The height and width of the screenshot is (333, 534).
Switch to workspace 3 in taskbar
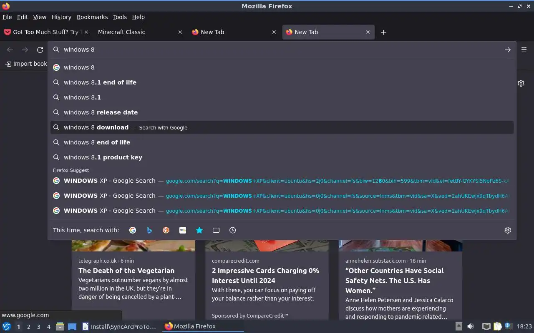click(x=38, y=327)
